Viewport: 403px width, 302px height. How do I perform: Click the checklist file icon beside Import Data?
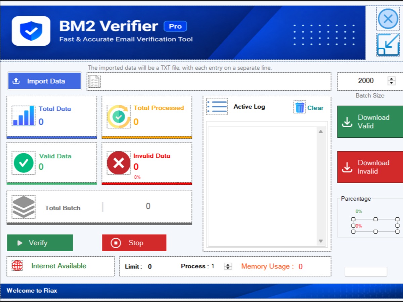(x=94, y=81)
